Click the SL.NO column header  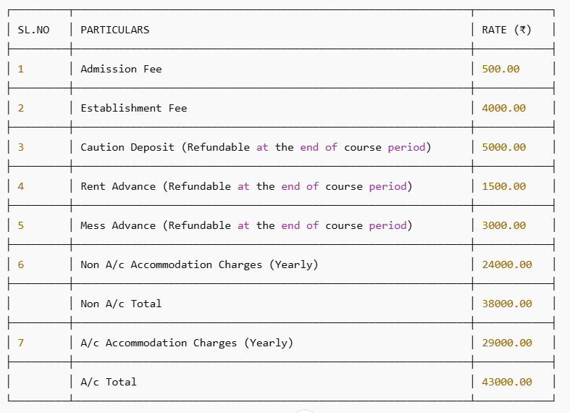point(33,30)
